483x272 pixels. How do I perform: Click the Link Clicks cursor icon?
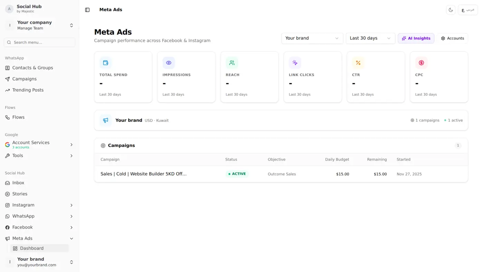(295, 63)
